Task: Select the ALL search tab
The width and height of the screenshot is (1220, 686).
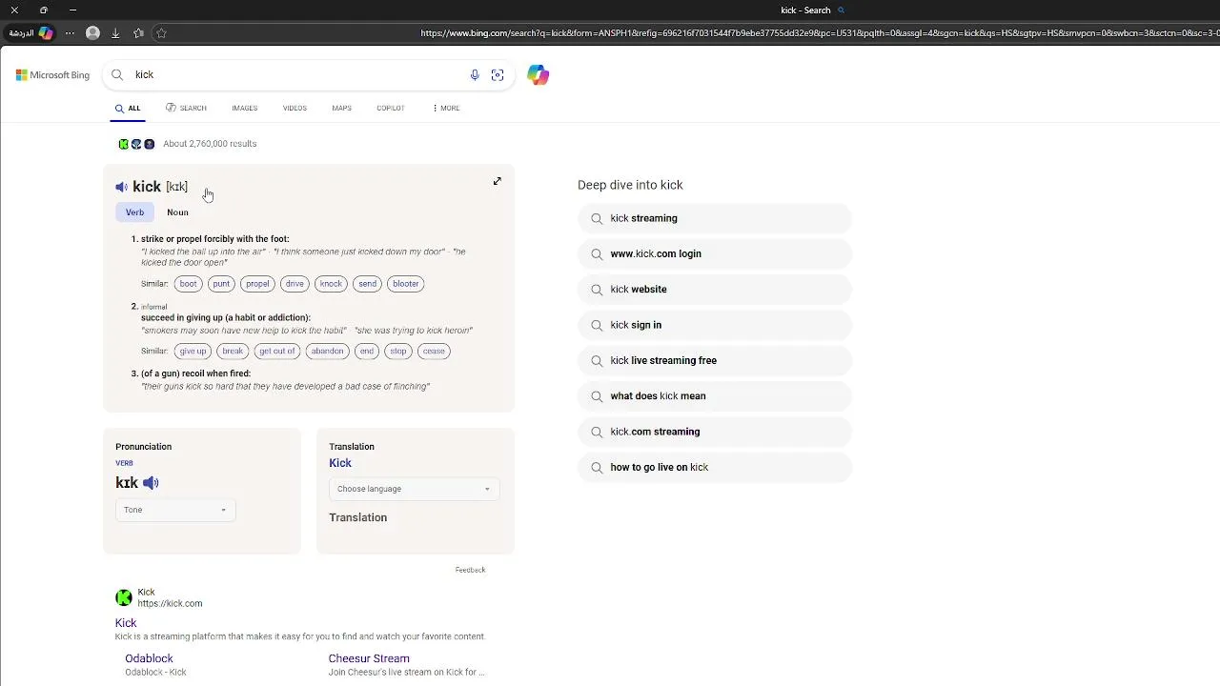Action: (x=128, y=109)
